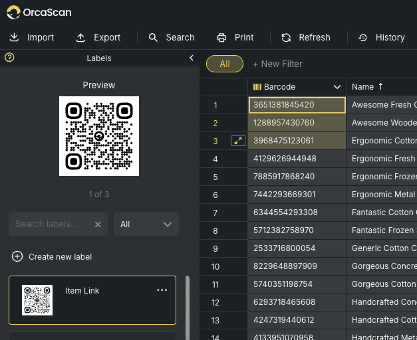Open the All label type dropdown
Viewport: 417px width, 340px height.
146,224
